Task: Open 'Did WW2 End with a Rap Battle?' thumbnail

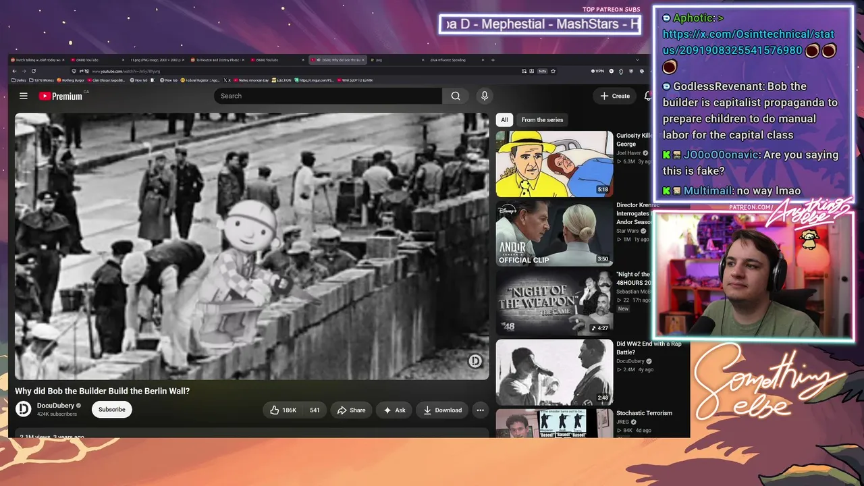Action: click(554, 372)
